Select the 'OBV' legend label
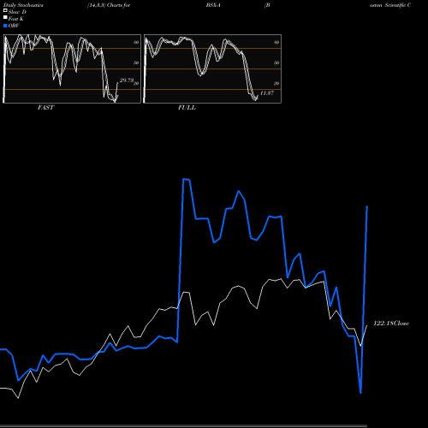428x428 pixels. tap(14, 26)
